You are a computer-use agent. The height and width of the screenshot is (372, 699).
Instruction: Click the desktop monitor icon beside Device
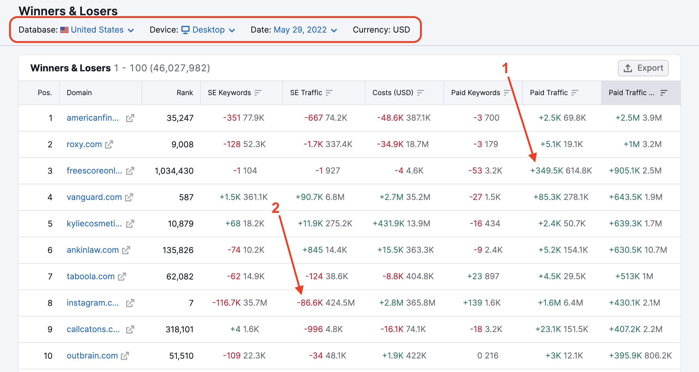[x=185, y=30]
